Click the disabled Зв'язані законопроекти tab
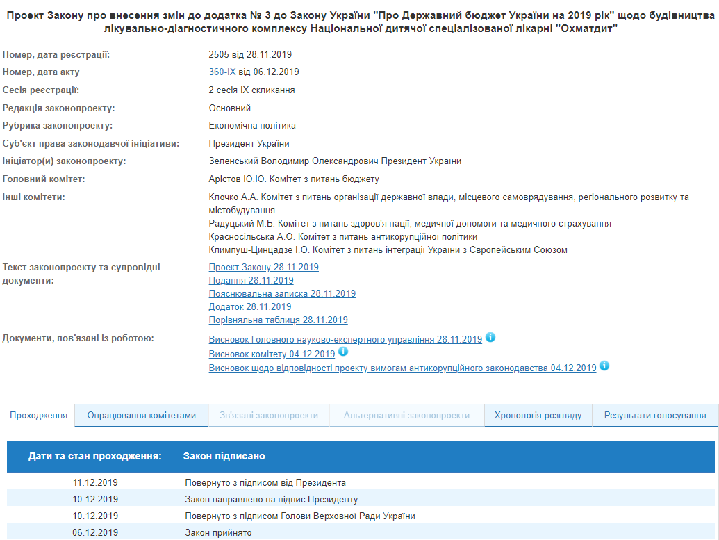 (x=269, y=416)
